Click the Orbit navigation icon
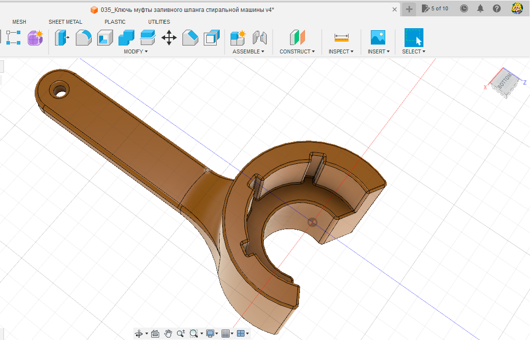 139,334
